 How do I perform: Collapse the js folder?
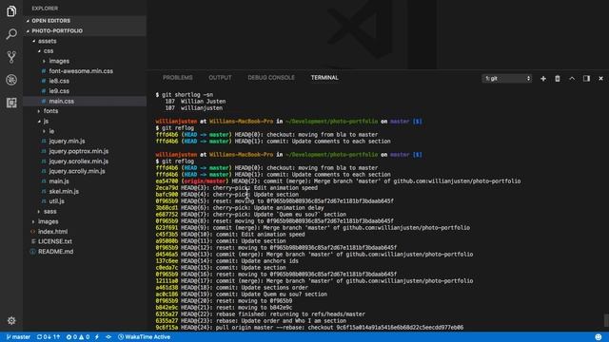tap(85, 121)
